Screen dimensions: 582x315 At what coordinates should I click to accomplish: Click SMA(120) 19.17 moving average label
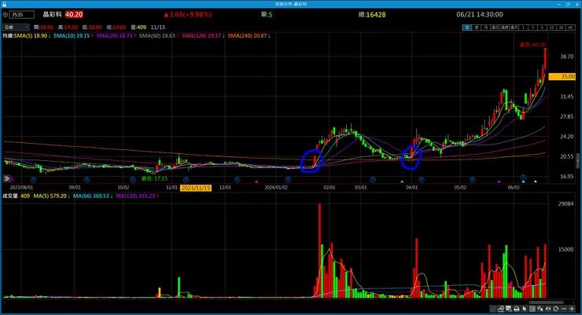(203, 35)
